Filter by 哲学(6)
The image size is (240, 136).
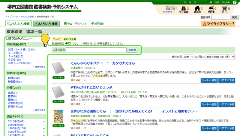(12, 96)
